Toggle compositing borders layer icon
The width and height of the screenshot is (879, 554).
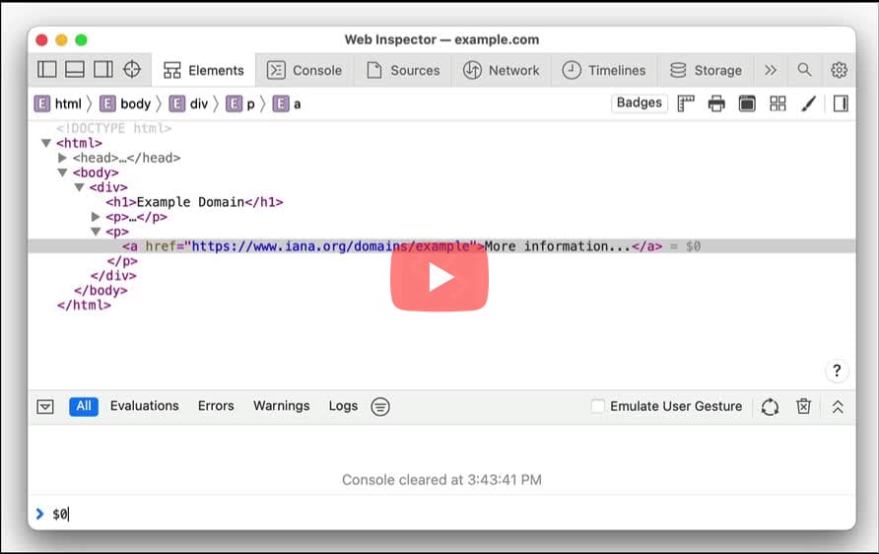point(747,104)
